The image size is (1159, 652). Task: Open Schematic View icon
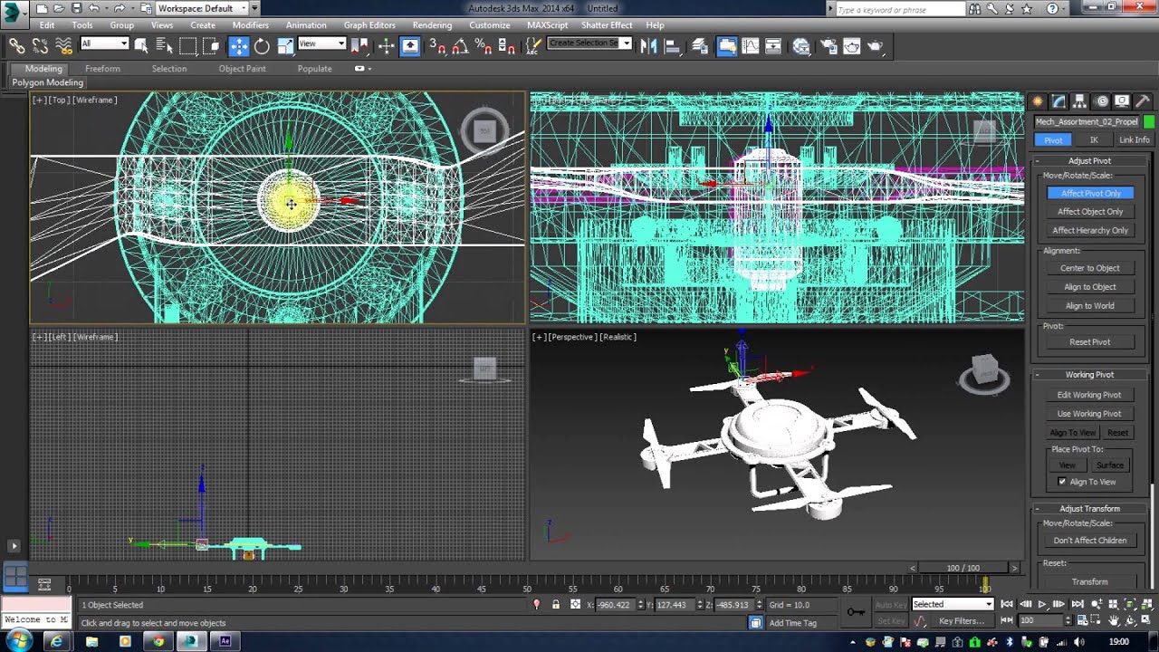point(774,45)
